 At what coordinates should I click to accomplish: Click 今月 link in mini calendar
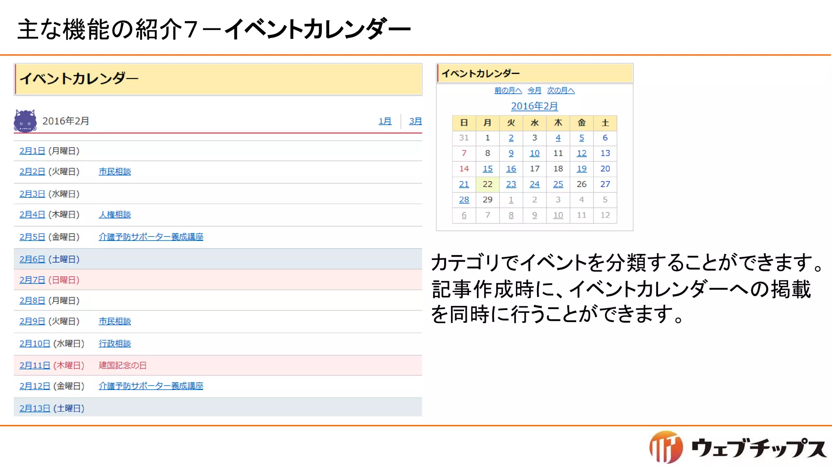[534, 90]
